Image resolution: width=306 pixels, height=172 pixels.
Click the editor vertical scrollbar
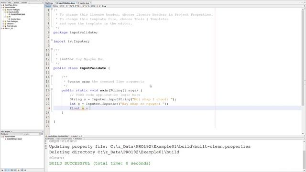click(303, 58)
